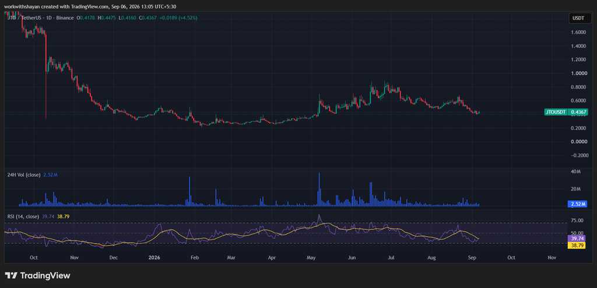Click the L0.4160 low value in legend
Image resolution: width=597 pixels, height=288 pixels.
click(x=128, y=18)
